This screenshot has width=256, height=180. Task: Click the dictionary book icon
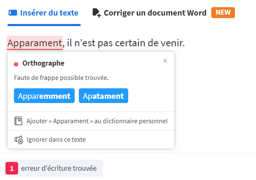18,121
